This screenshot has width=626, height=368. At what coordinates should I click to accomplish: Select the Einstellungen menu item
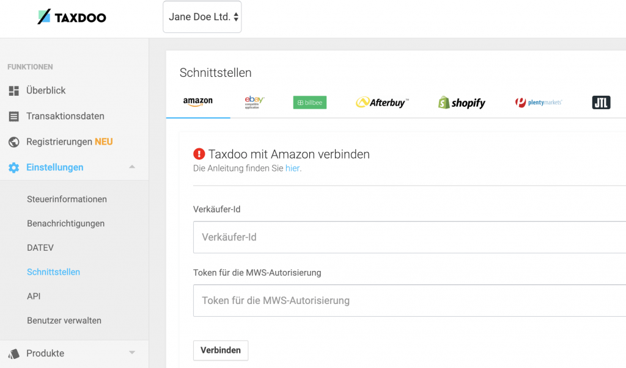(x=54, y=167)
